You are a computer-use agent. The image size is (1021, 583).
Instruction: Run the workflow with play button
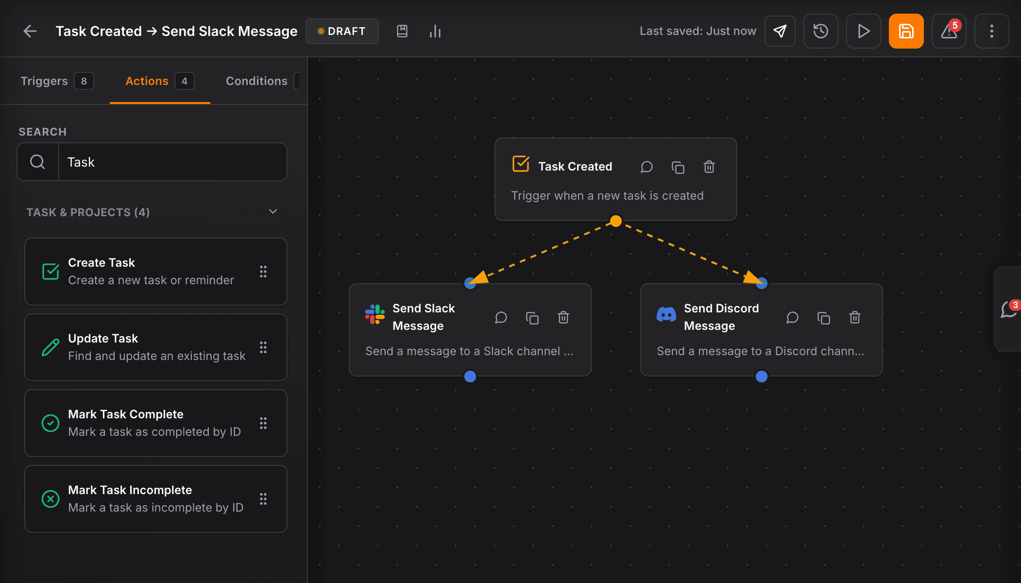tap(863, 31)
